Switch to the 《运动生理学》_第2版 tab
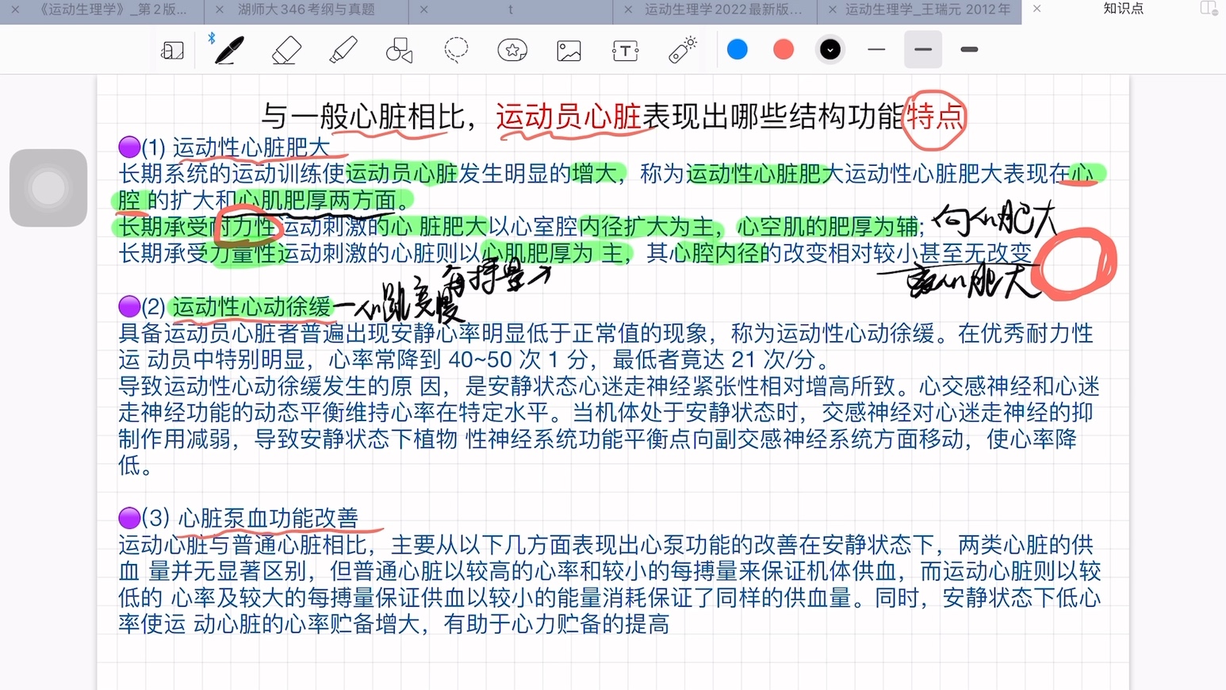Screen dimensions: 1226x690 (112, 10)
